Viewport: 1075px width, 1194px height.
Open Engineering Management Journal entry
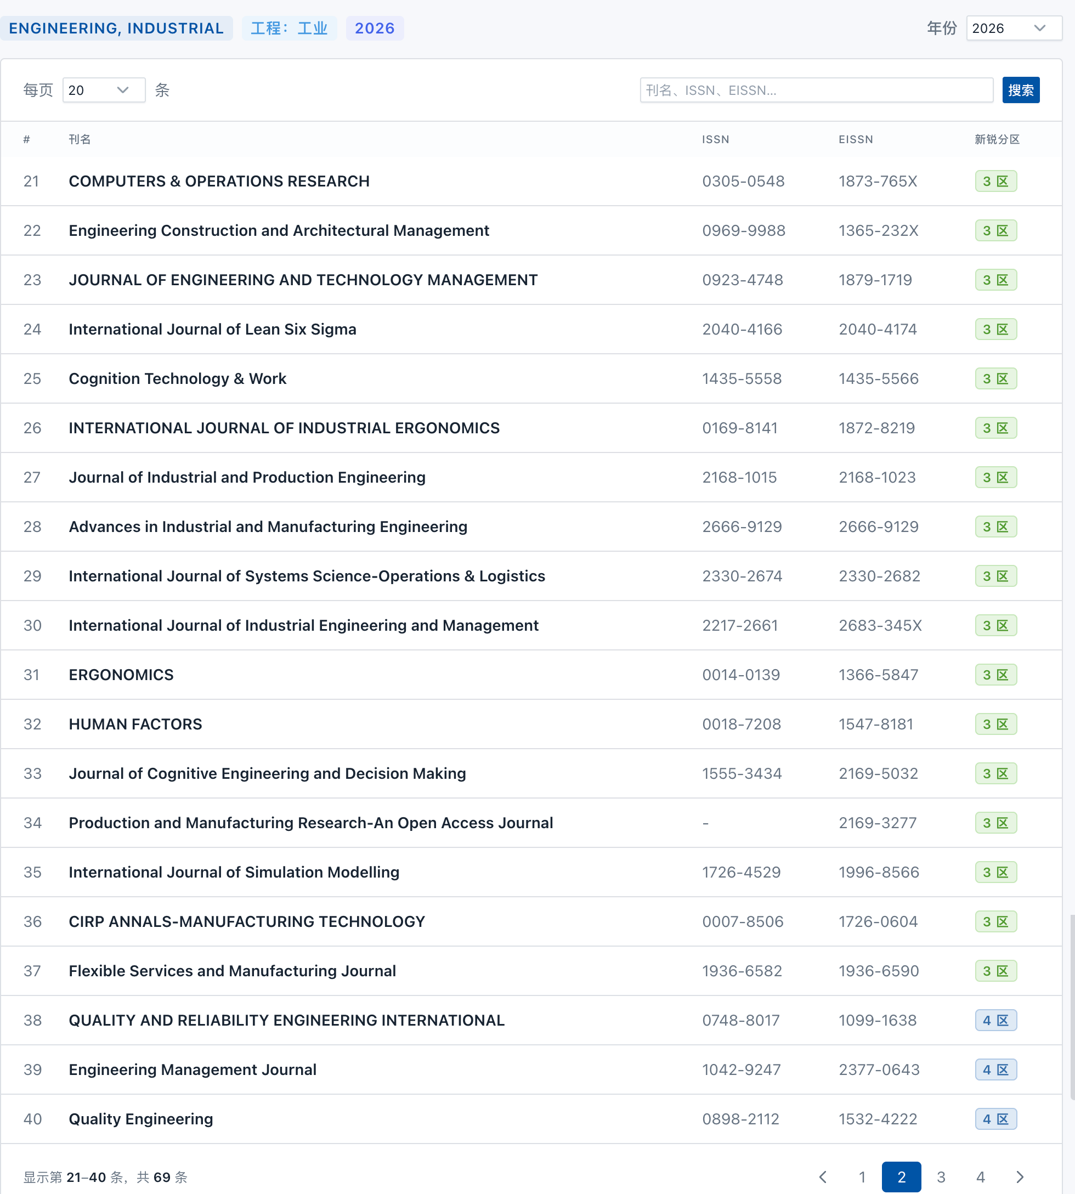point(193,1070)
